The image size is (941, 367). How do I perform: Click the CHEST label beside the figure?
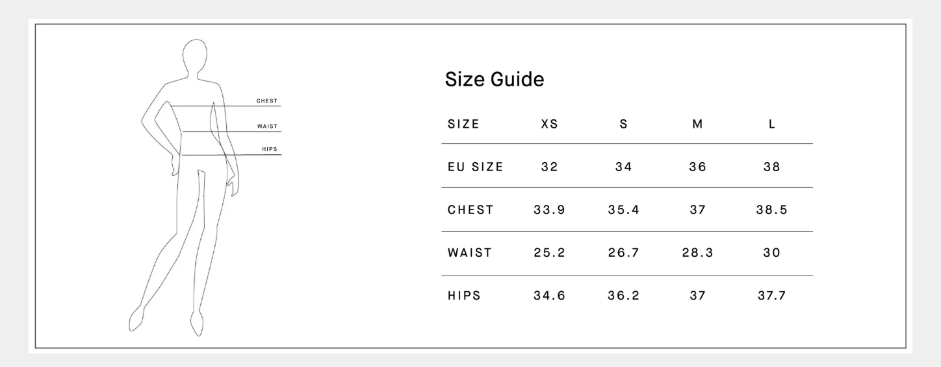268,101
